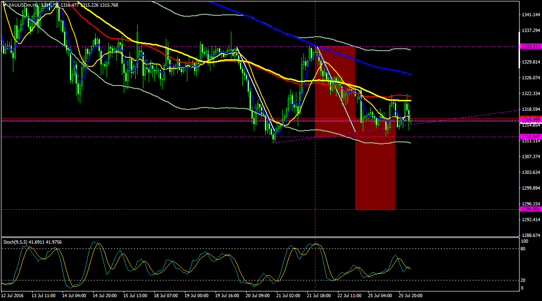The width and height of the screenshot is (542, 301).
Task: Click the 15 Jul 13:00 time label
Action: coord(135,296)
